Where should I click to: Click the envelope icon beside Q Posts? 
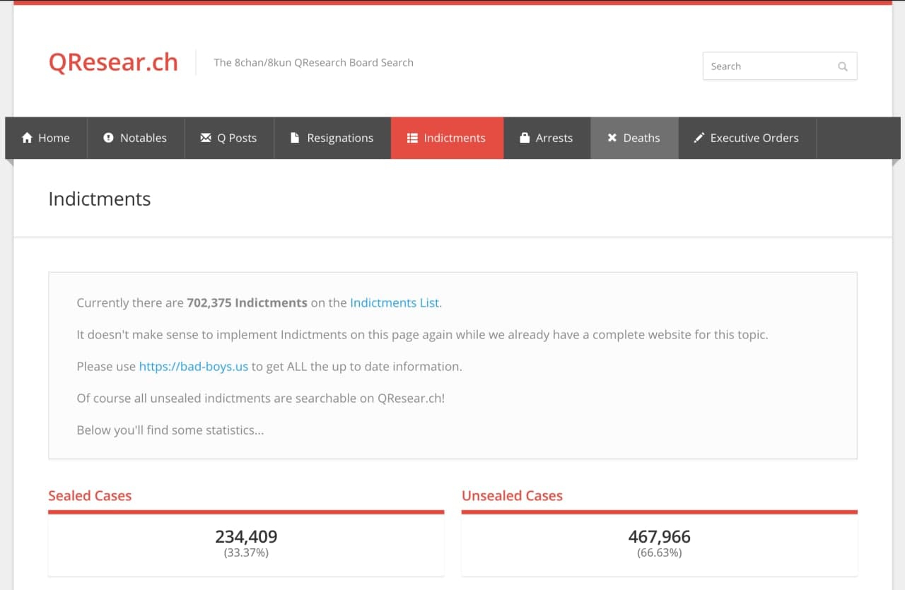click(206, 138)
